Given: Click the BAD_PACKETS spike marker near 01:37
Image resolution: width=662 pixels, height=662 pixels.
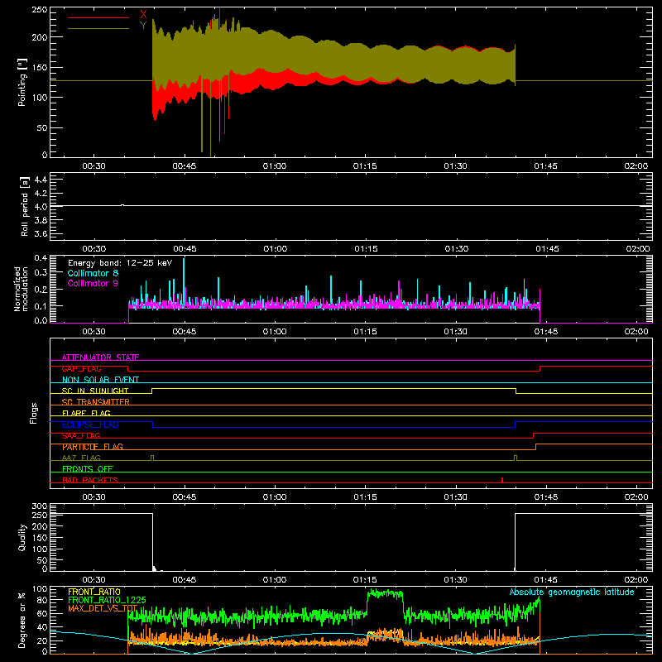Looking at the screenshot, I should pyautogui.click(x=502, y=480).
